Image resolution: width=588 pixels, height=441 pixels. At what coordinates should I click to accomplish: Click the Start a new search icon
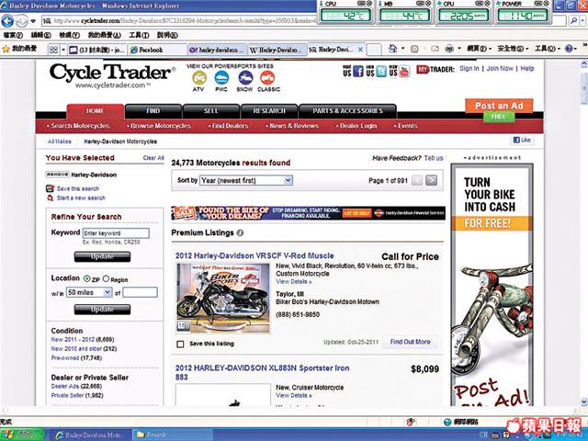pos(50,198)
